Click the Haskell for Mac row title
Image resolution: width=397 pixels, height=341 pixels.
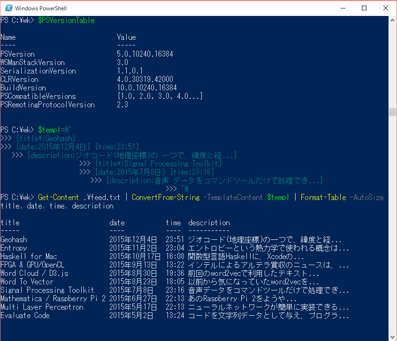pos(29,257)
